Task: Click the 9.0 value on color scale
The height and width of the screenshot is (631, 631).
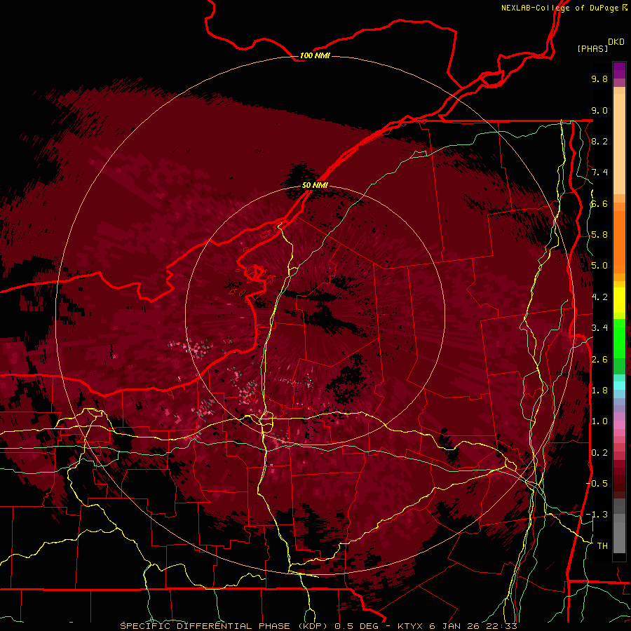Action: pyautogui.click(x=599, y=110)
